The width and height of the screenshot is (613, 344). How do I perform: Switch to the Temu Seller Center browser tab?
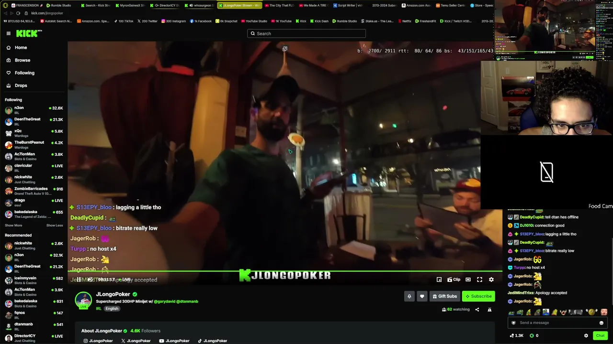(x=450, y=5)
